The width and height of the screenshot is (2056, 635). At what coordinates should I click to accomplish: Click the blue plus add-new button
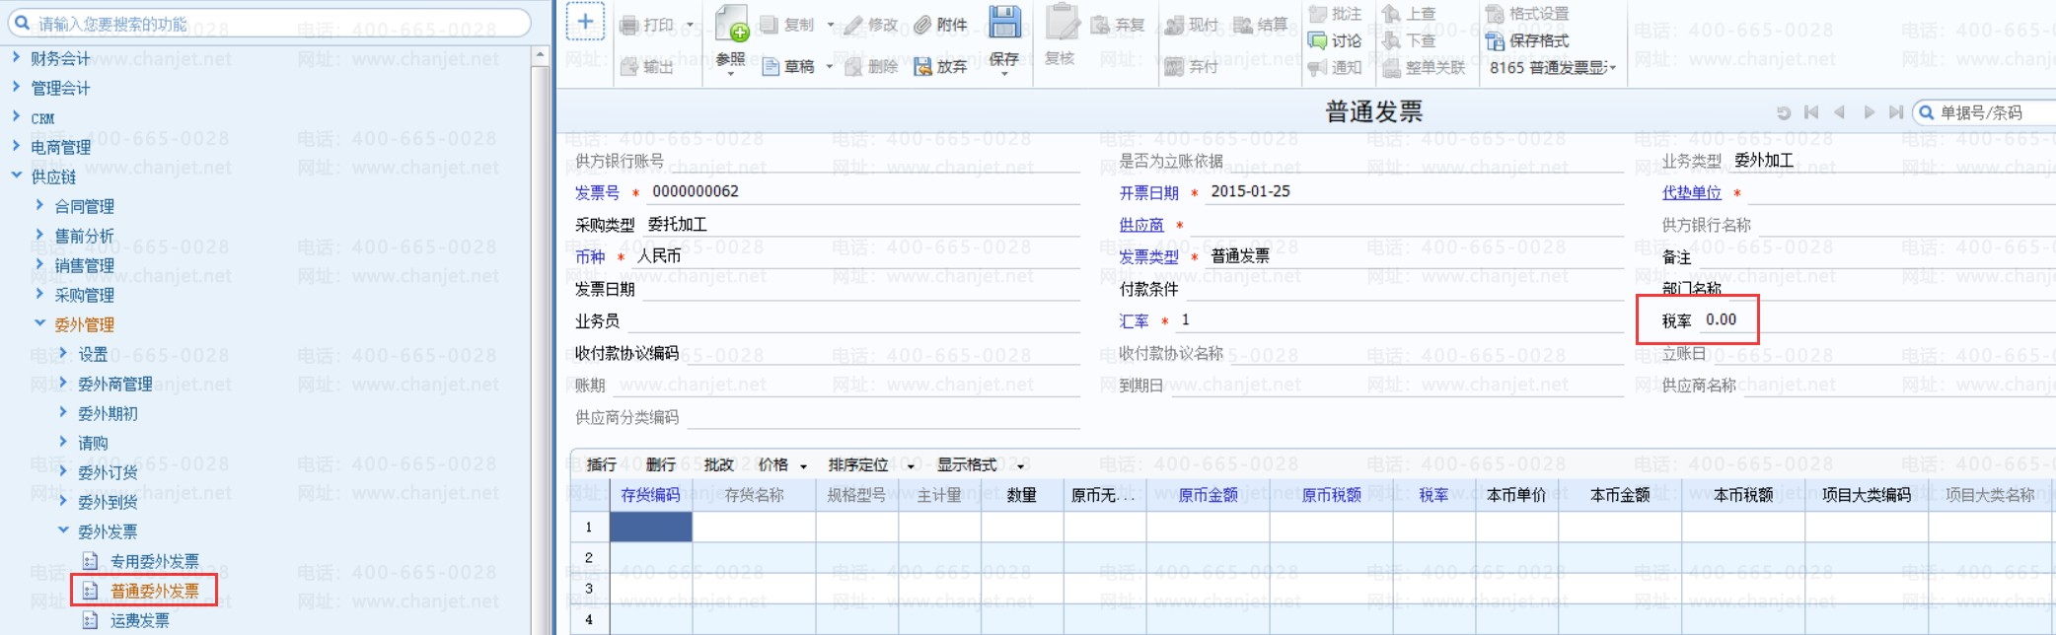(585, 22)
